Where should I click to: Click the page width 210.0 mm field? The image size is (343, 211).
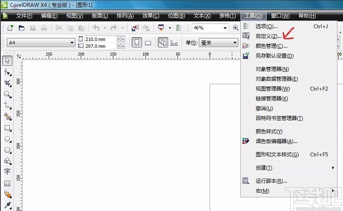tap(100, 39)
